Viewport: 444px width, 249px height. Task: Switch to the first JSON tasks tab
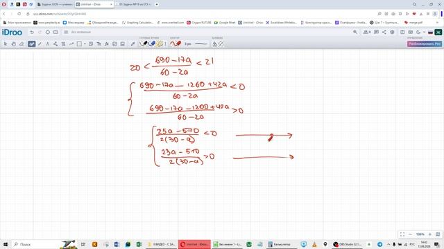click(55, 5)
